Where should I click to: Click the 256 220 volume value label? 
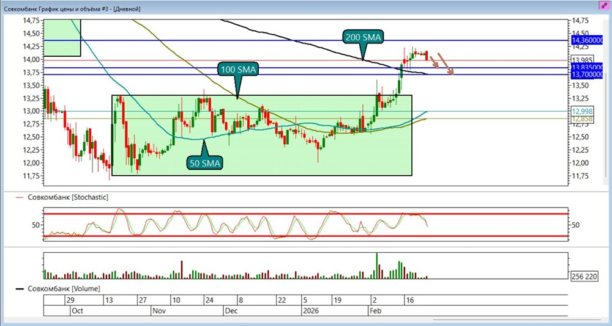pyautogui.click(x=583, y=277)
